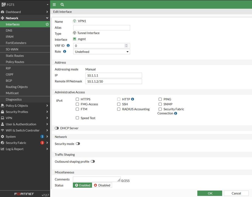Check the PING access checkbox
Image resolution: width=252 pixels, height=197 pixels.
pos(160,99)
